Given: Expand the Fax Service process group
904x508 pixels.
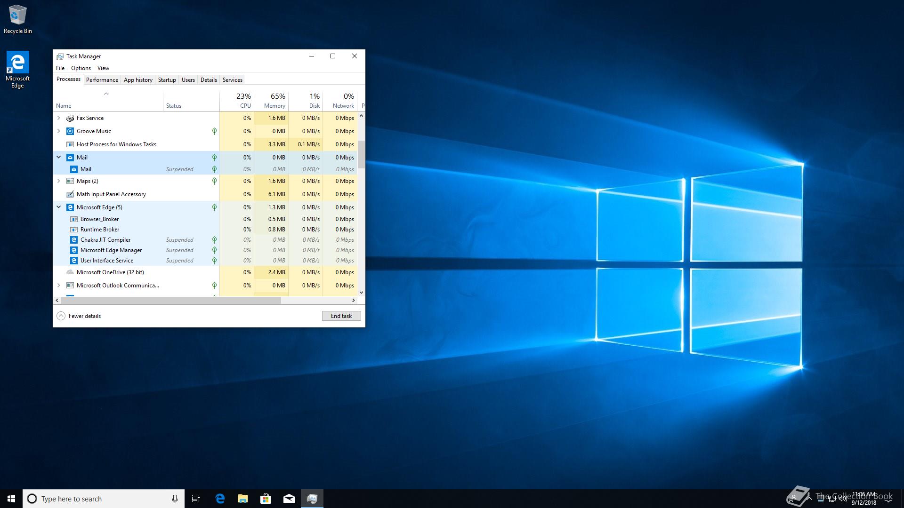Looking at the screenshot, I should [59, 118].
